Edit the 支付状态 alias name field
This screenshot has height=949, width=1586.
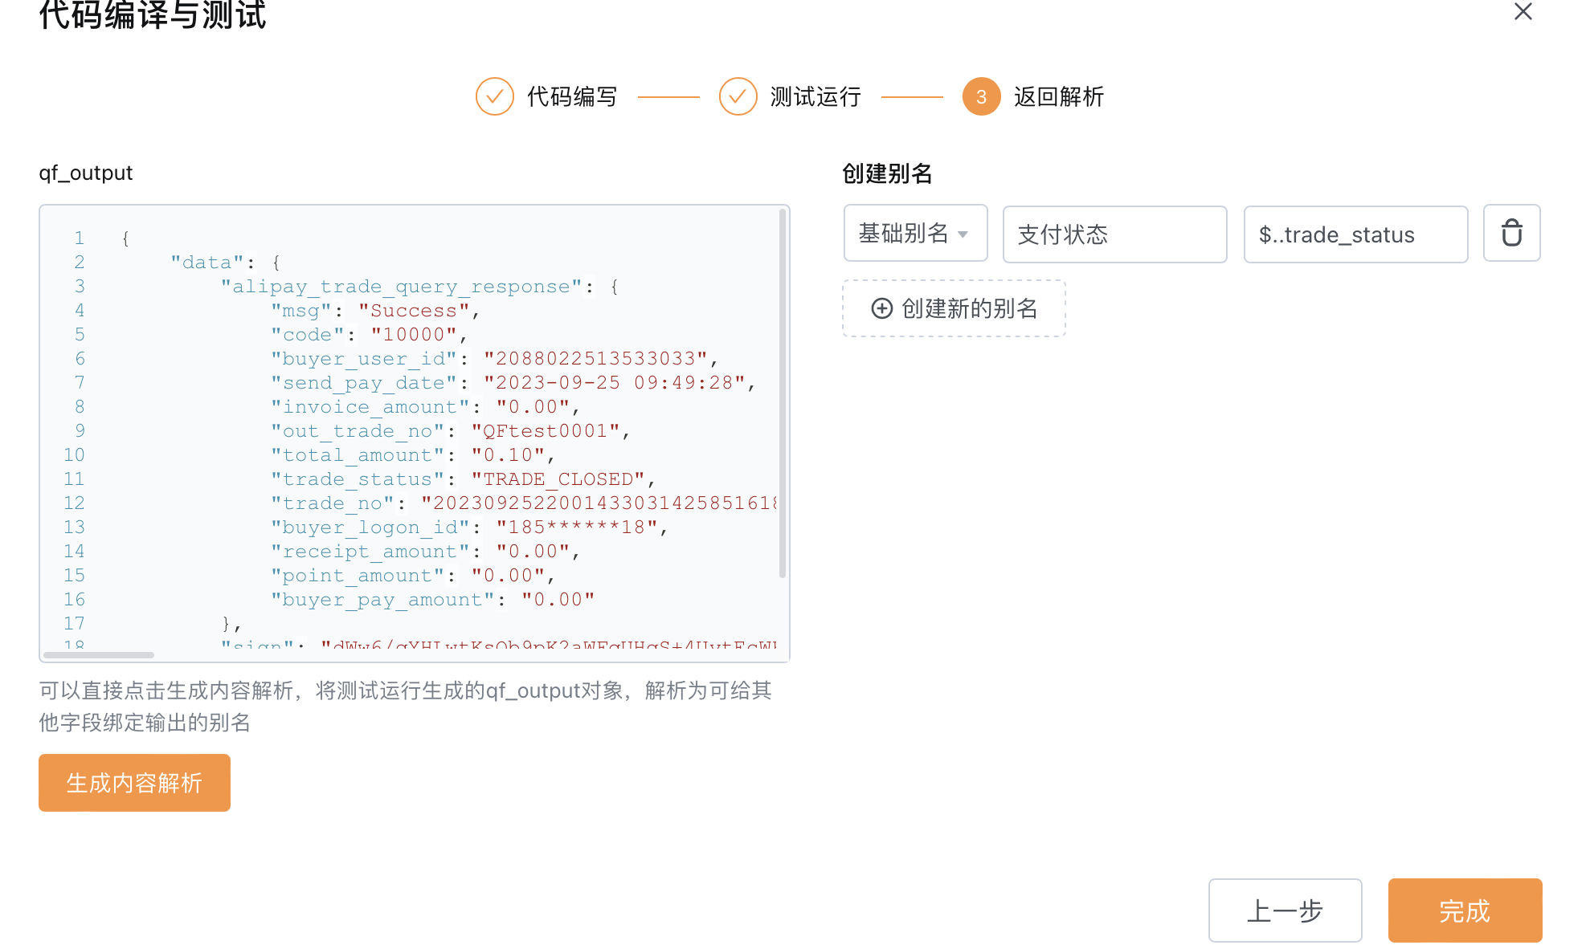tap(1114, 234)
